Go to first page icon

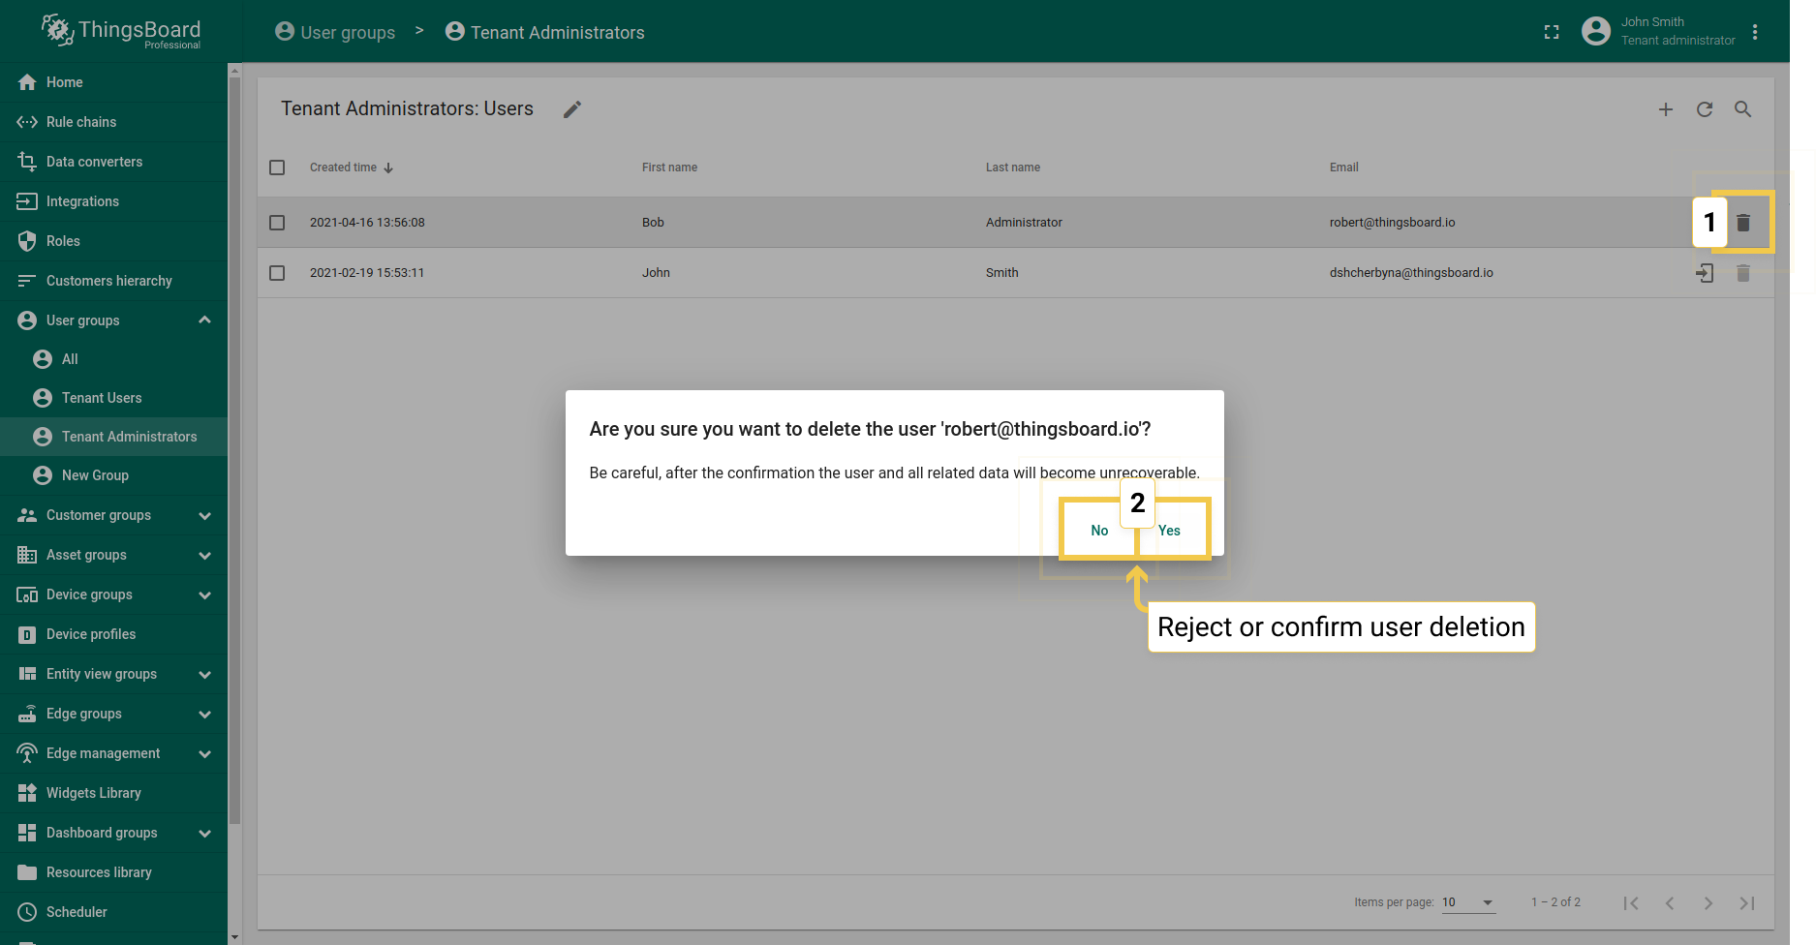(x=1631, y=902)
